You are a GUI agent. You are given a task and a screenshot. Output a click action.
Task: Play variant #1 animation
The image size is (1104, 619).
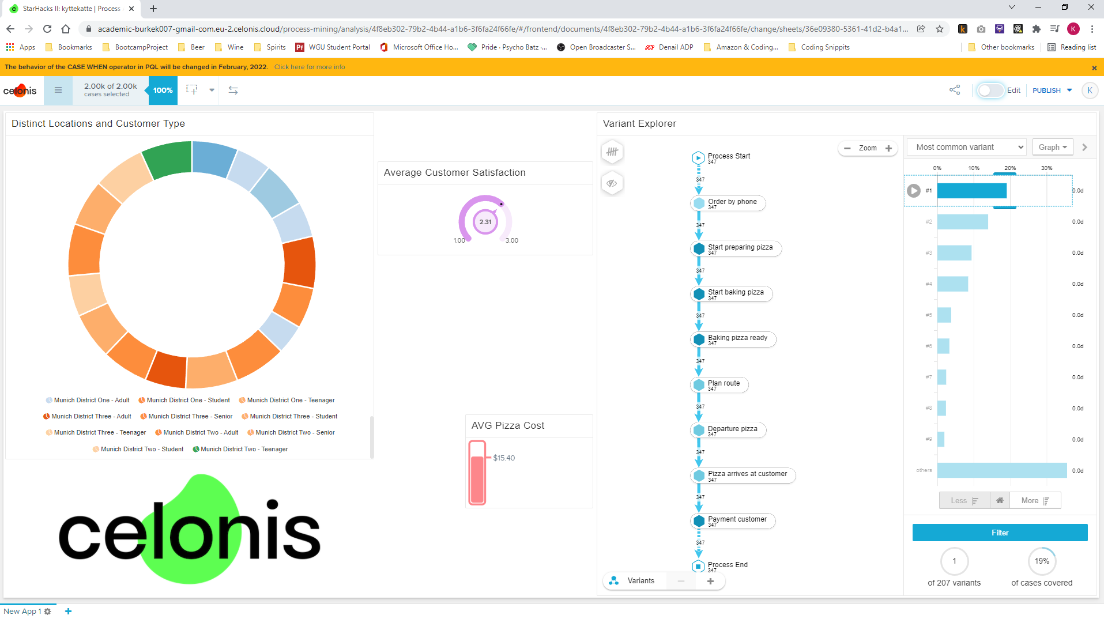pyautogui.click(x=914, y=191)
